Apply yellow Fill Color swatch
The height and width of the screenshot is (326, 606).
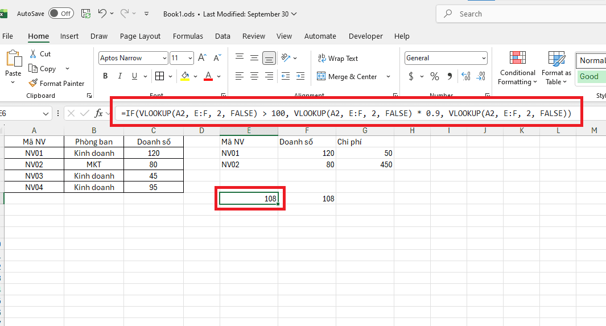185,76
